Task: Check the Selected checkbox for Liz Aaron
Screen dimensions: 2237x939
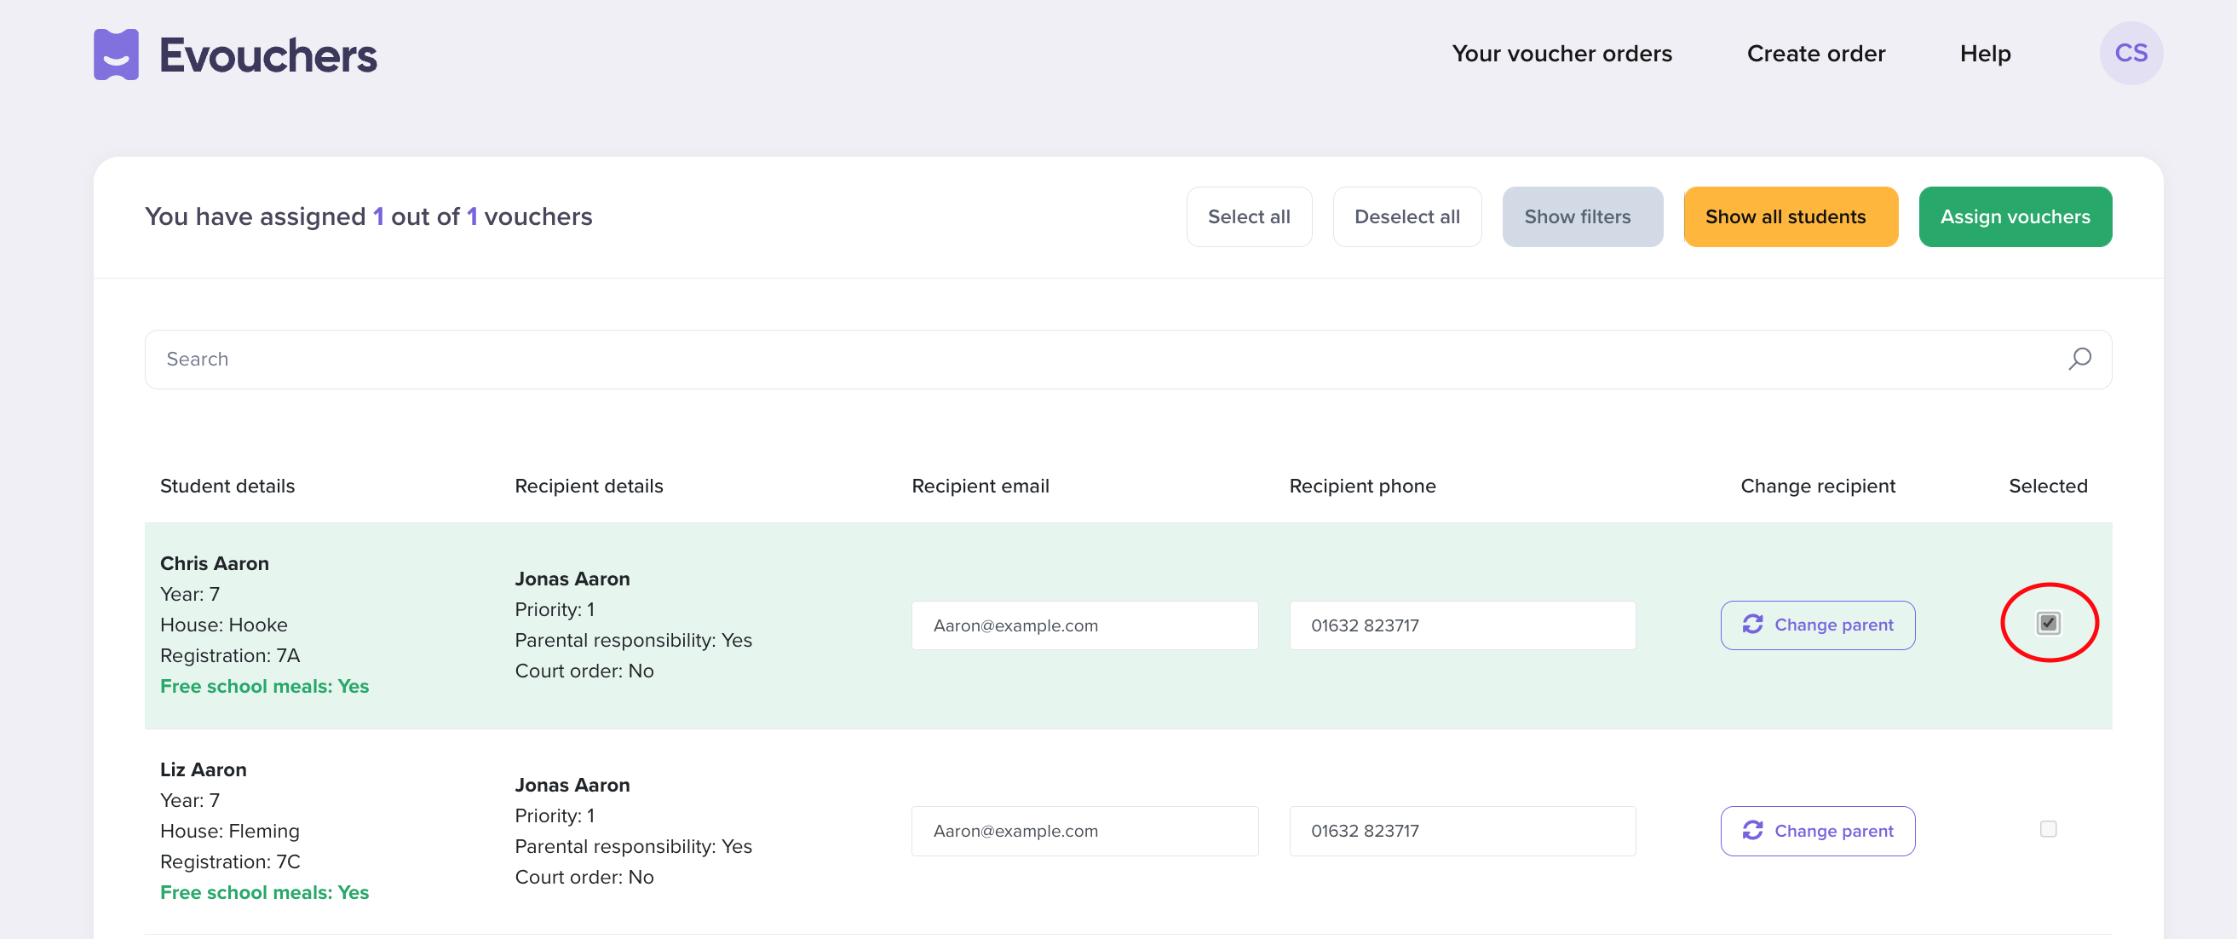Action: click(2048, 829)
